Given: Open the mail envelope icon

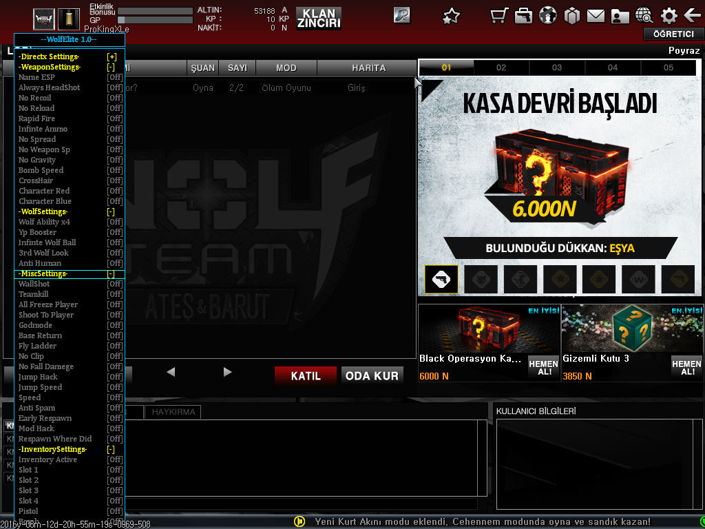Looking at the screenshot, I should (x=596, y=17).
